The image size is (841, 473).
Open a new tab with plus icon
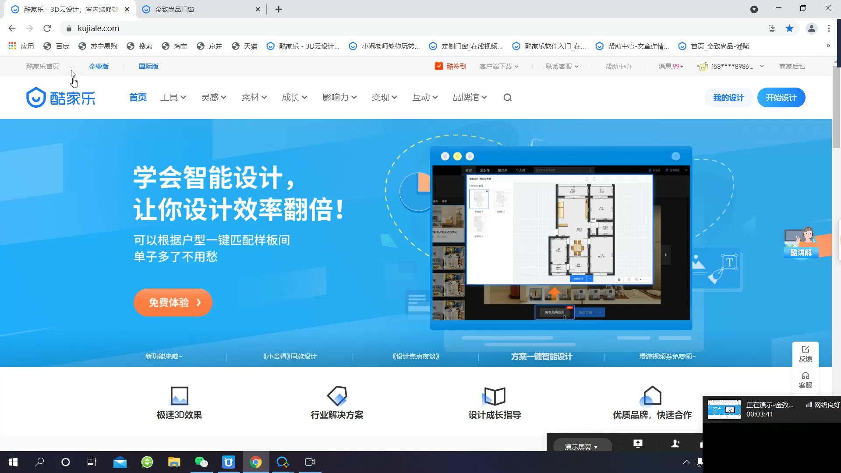[x=279, y=9]
